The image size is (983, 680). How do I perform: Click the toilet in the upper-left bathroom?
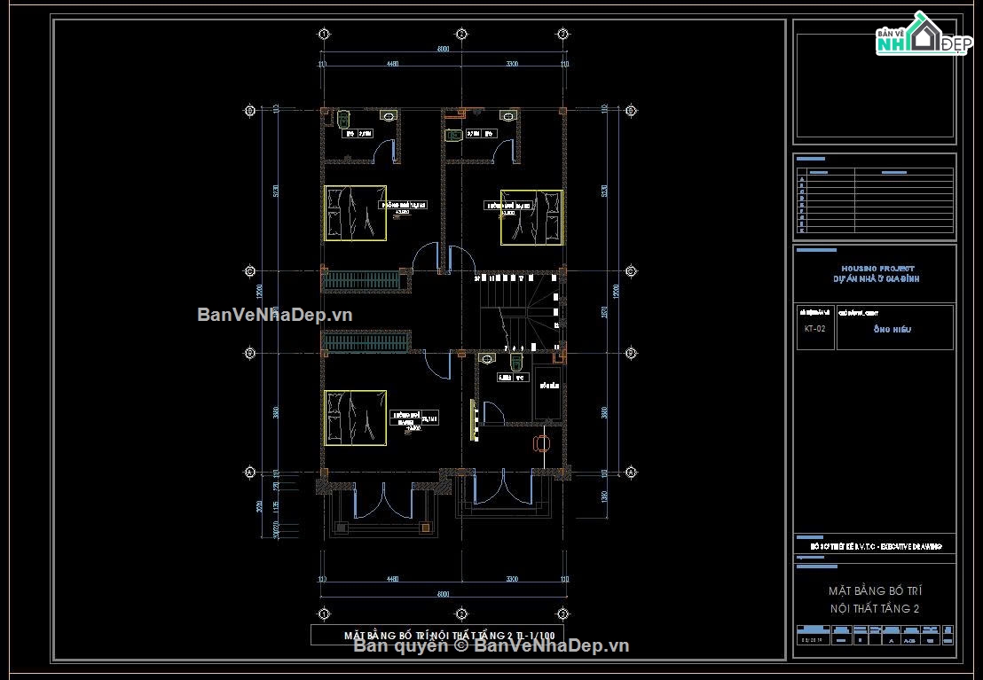[343, 119]
